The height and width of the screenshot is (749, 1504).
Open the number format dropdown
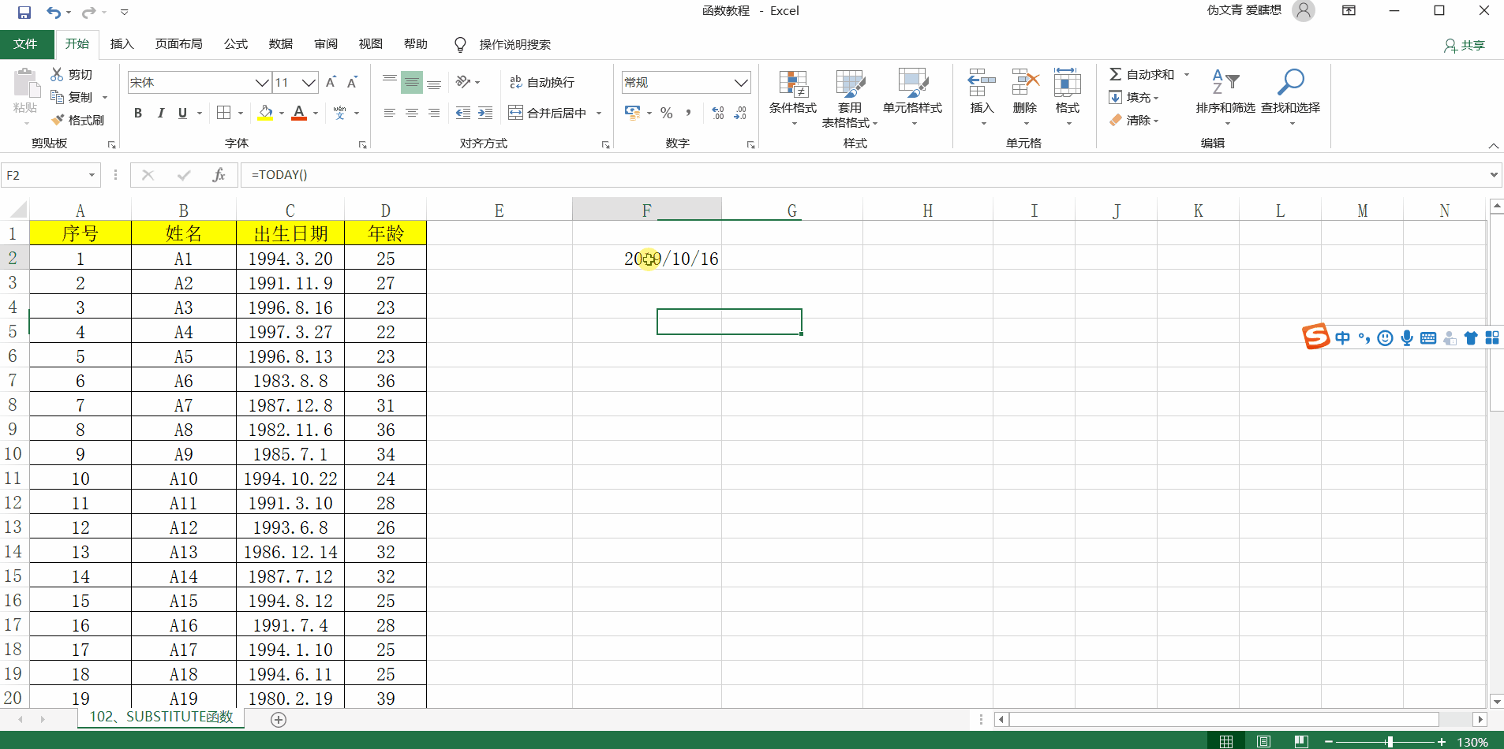(x=740, y=82)
